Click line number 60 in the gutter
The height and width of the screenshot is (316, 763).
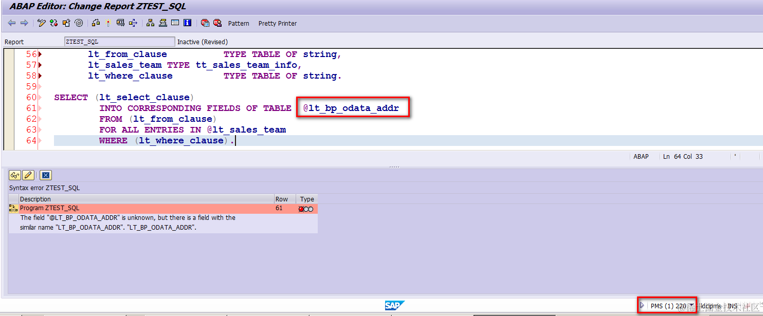point(31,98)
